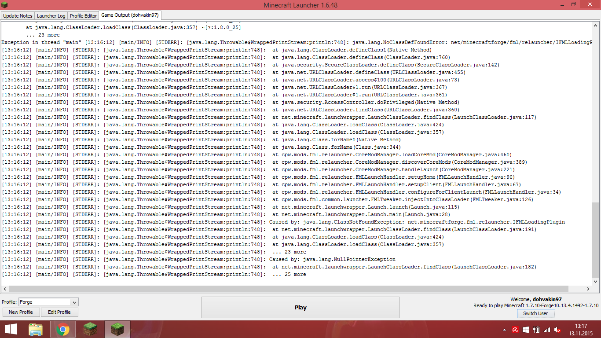601x338 pixels.
Task: Click the highlighted Minecraft launcher taskbar icon
Action: 117,329
